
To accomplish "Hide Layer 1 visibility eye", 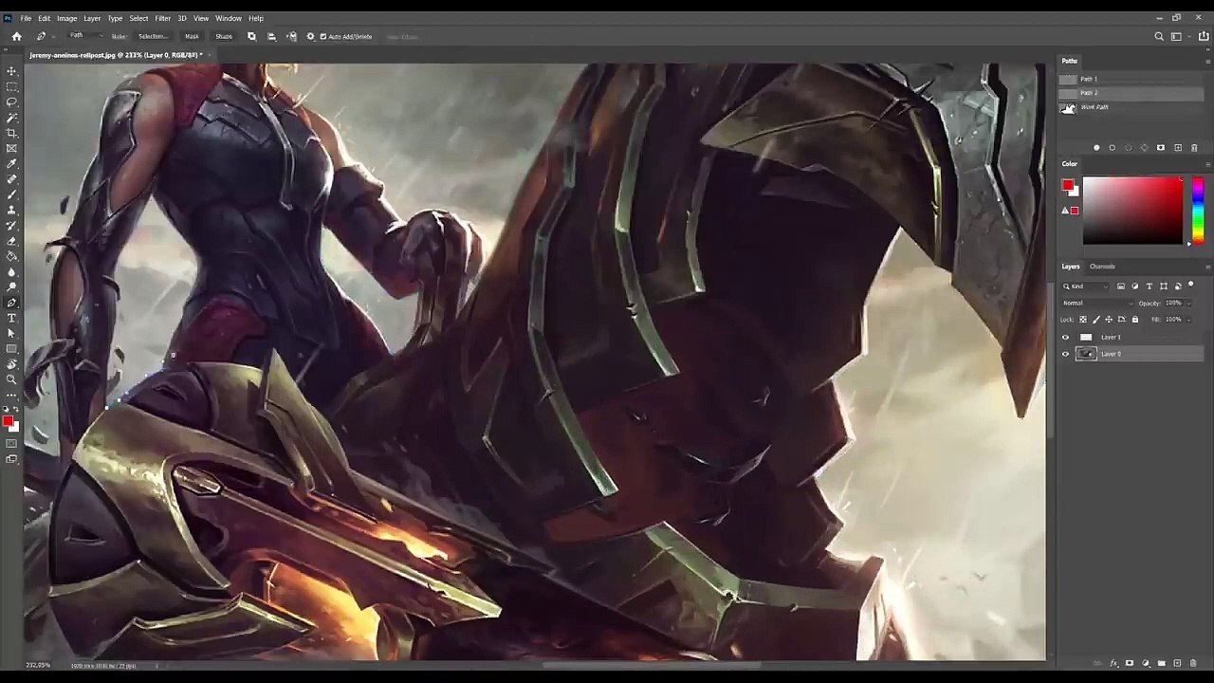I will click(1065, 338).
